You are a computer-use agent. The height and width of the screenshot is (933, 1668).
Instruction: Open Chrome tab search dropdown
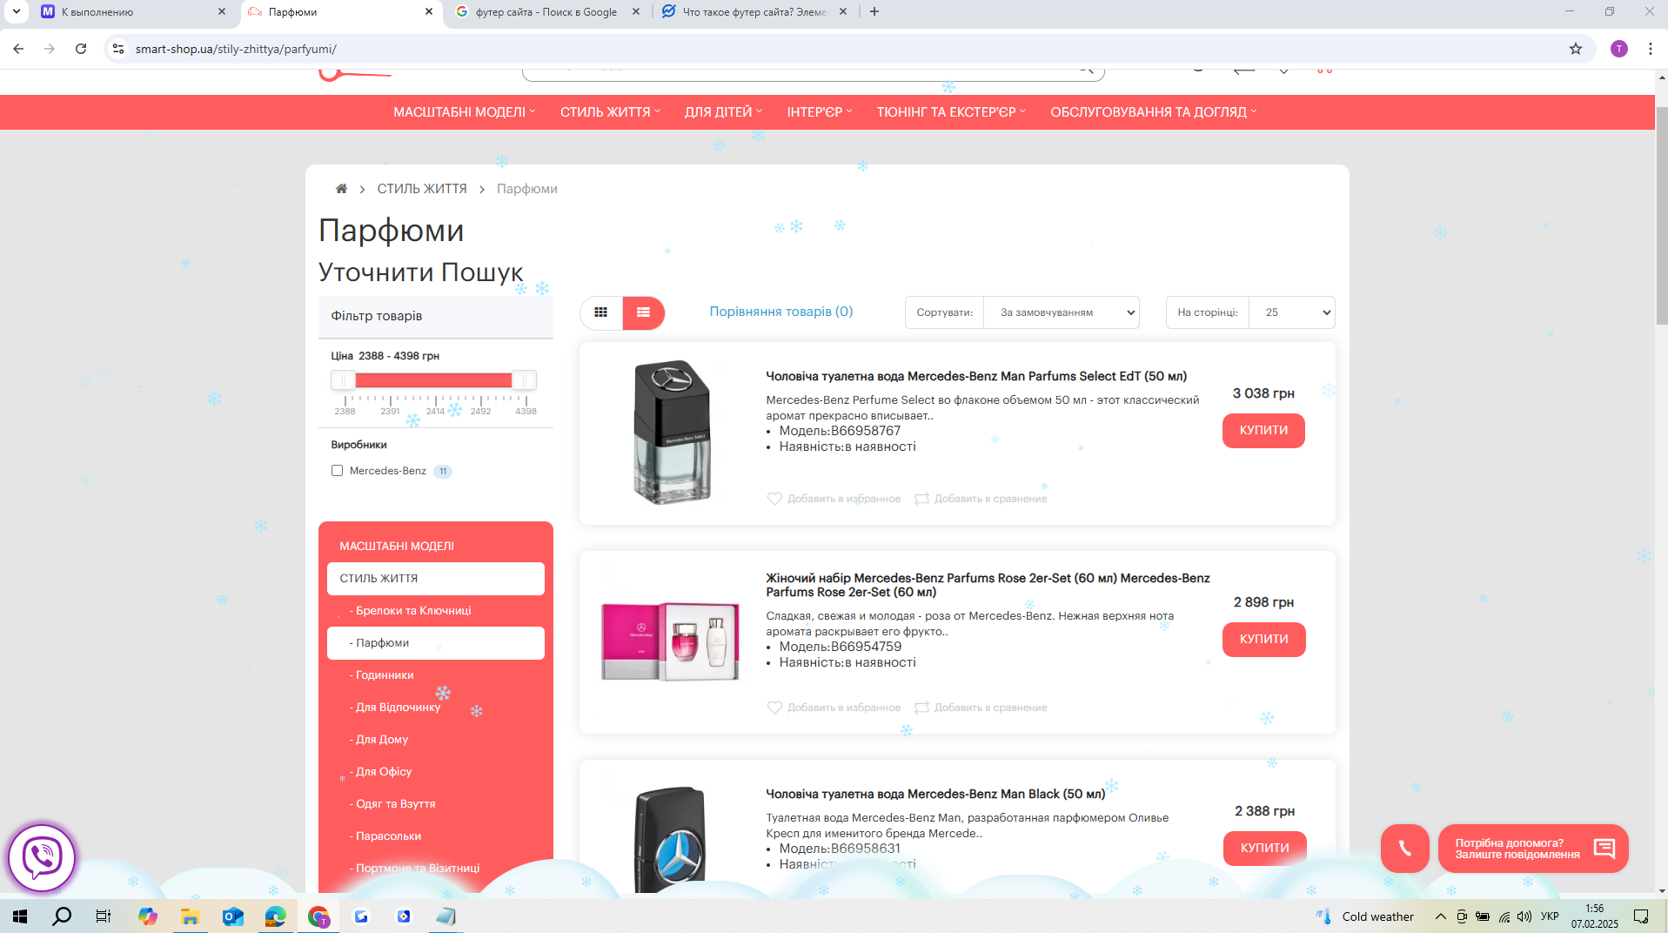[x=16, y=11]
